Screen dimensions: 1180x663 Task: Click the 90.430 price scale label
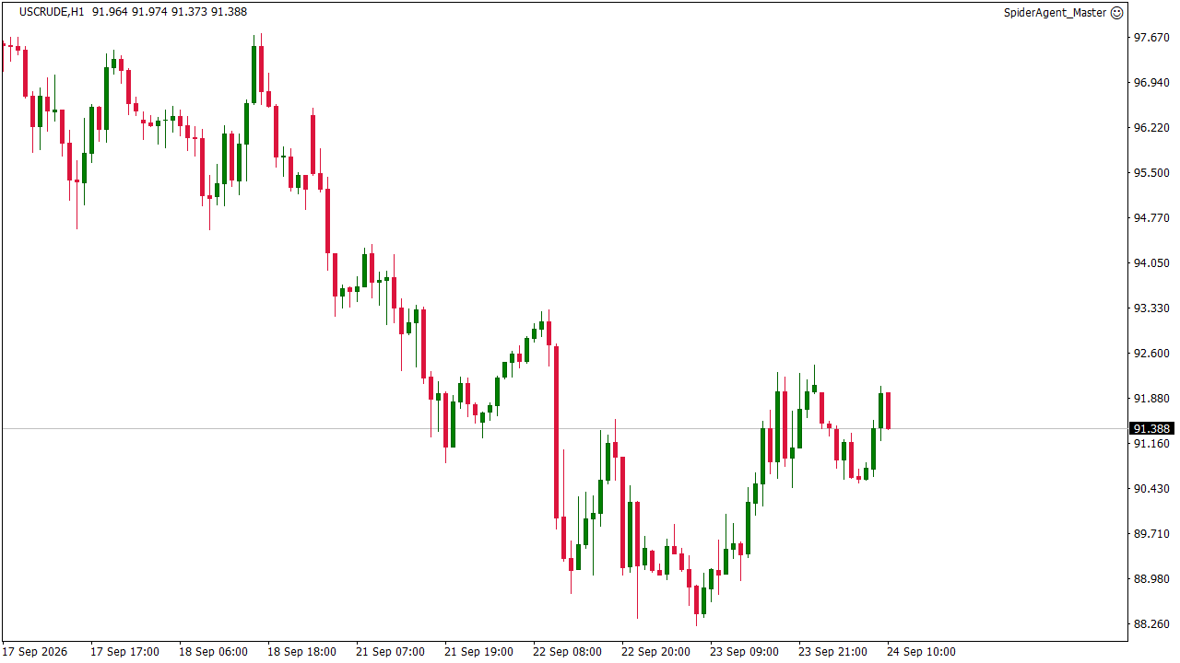point(1151,488)
